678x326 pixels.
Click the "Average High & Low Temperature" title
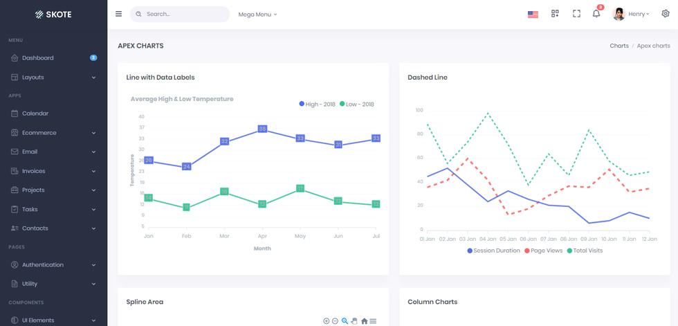182,99
